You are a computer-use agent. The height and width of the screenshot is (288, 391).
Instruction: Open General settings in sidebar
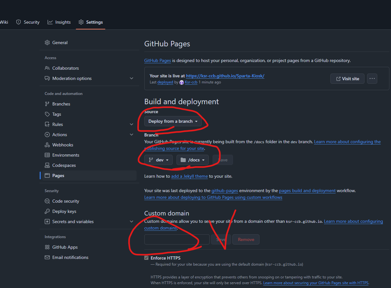click(x=89, y=43)
